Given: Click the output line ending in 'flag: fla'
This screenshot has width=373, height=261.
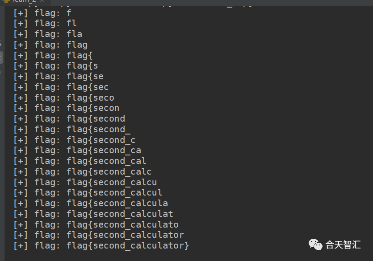Looking at the screenshot, I should [47, 34].
